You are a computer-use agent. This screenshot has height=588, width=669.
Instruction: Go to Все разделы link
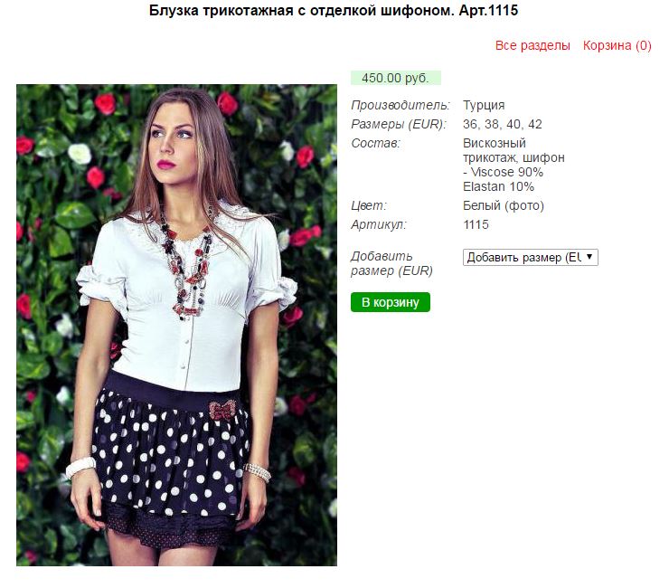pos(532,45)
